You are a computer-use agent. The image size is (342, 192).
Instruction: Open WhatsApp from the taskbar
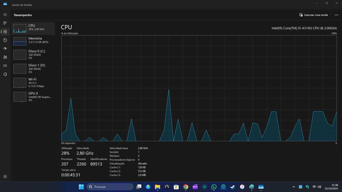tap(214, 187)
